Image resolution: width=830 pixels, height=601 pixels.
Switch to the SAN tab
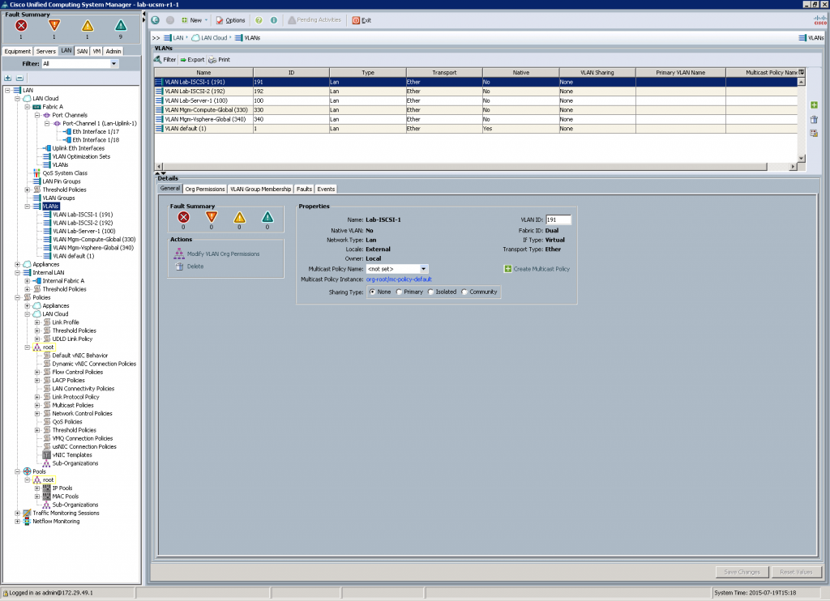(82, 51)
